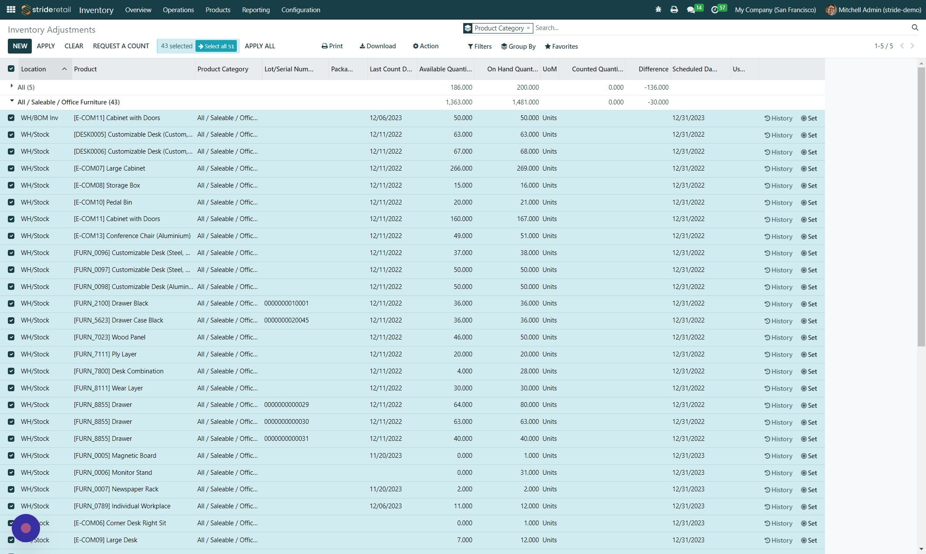
Task: Open the apps grid menu icon
Action: (11, 10)
